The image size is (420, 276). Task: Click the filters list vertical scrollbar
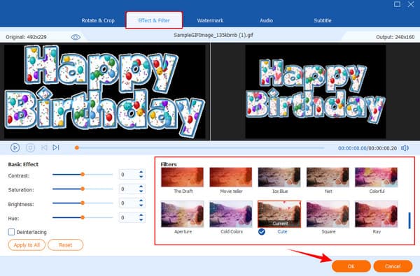pos(409,221)
